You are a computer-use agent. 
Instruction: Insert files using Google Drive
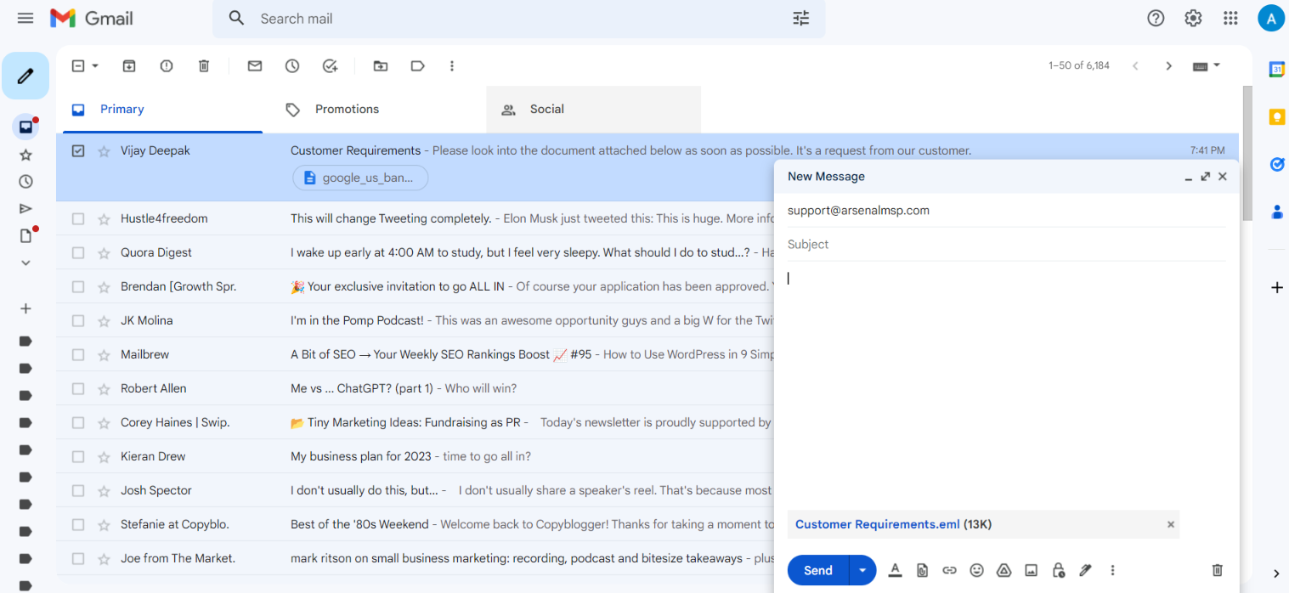pyautogui.click(x=1003, y=570)
